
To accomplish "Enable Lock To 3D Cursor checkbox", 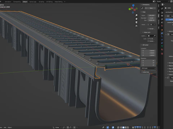I will click(x=148, y=39).
